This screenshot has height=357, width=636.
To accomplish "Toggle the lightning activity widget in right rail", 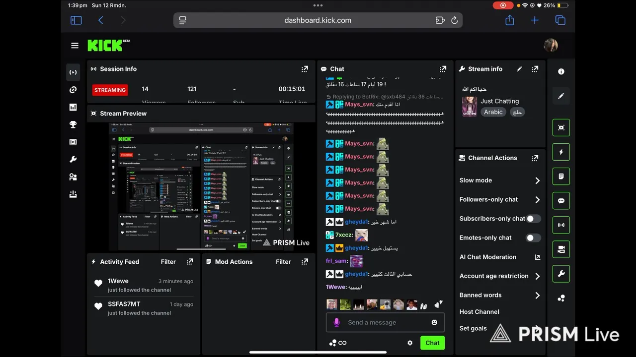I will (x=561, y=152).
